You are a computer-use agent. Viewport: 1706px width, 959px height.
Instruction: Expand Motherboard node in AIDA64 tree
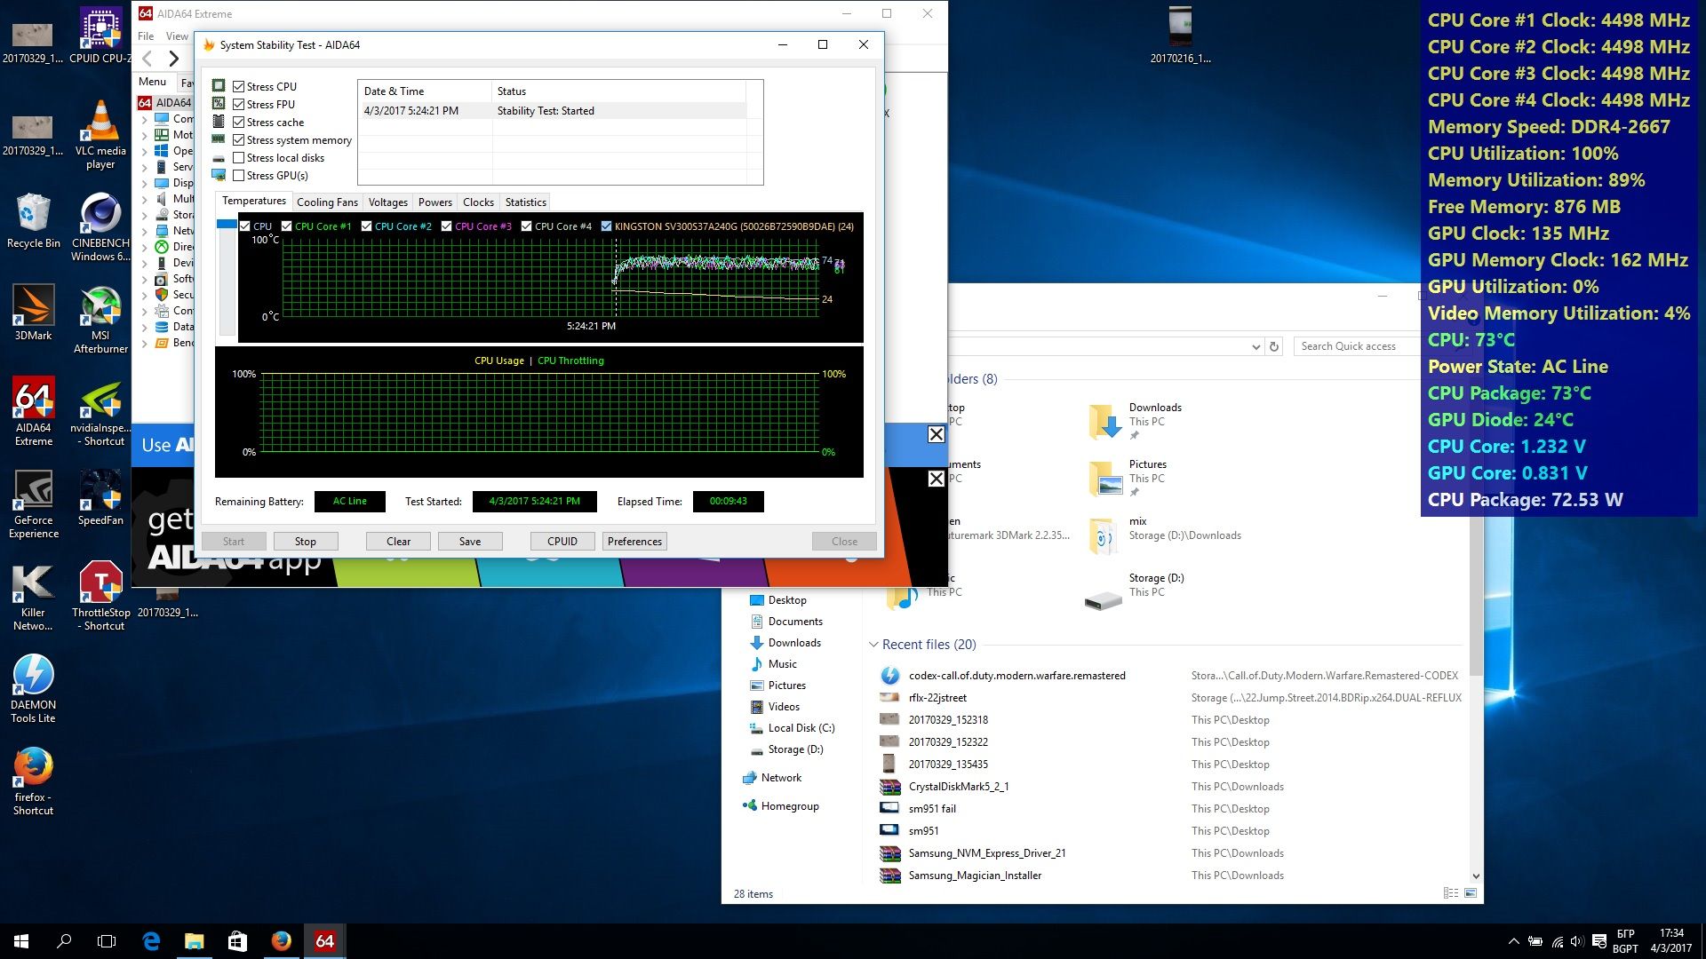click(x=145, y=135)
